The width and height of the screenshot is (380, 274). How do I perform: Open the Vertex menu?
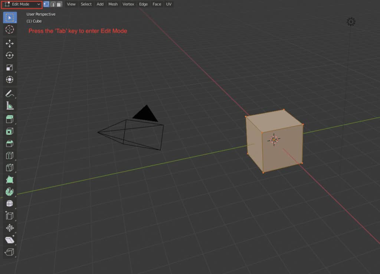(x=128, y=4)
